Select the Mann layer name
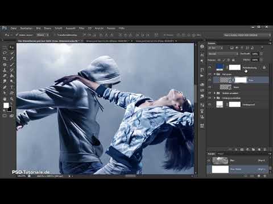 click(x=236, y=87)
